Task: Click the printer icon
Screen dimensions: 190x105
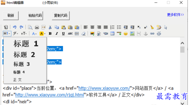Action: 37,27
